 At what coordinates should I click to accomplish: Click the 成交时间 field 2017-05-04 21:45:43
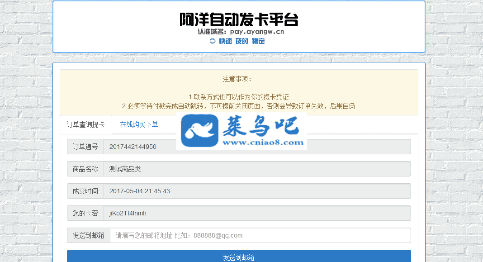(x=257, y=191)
